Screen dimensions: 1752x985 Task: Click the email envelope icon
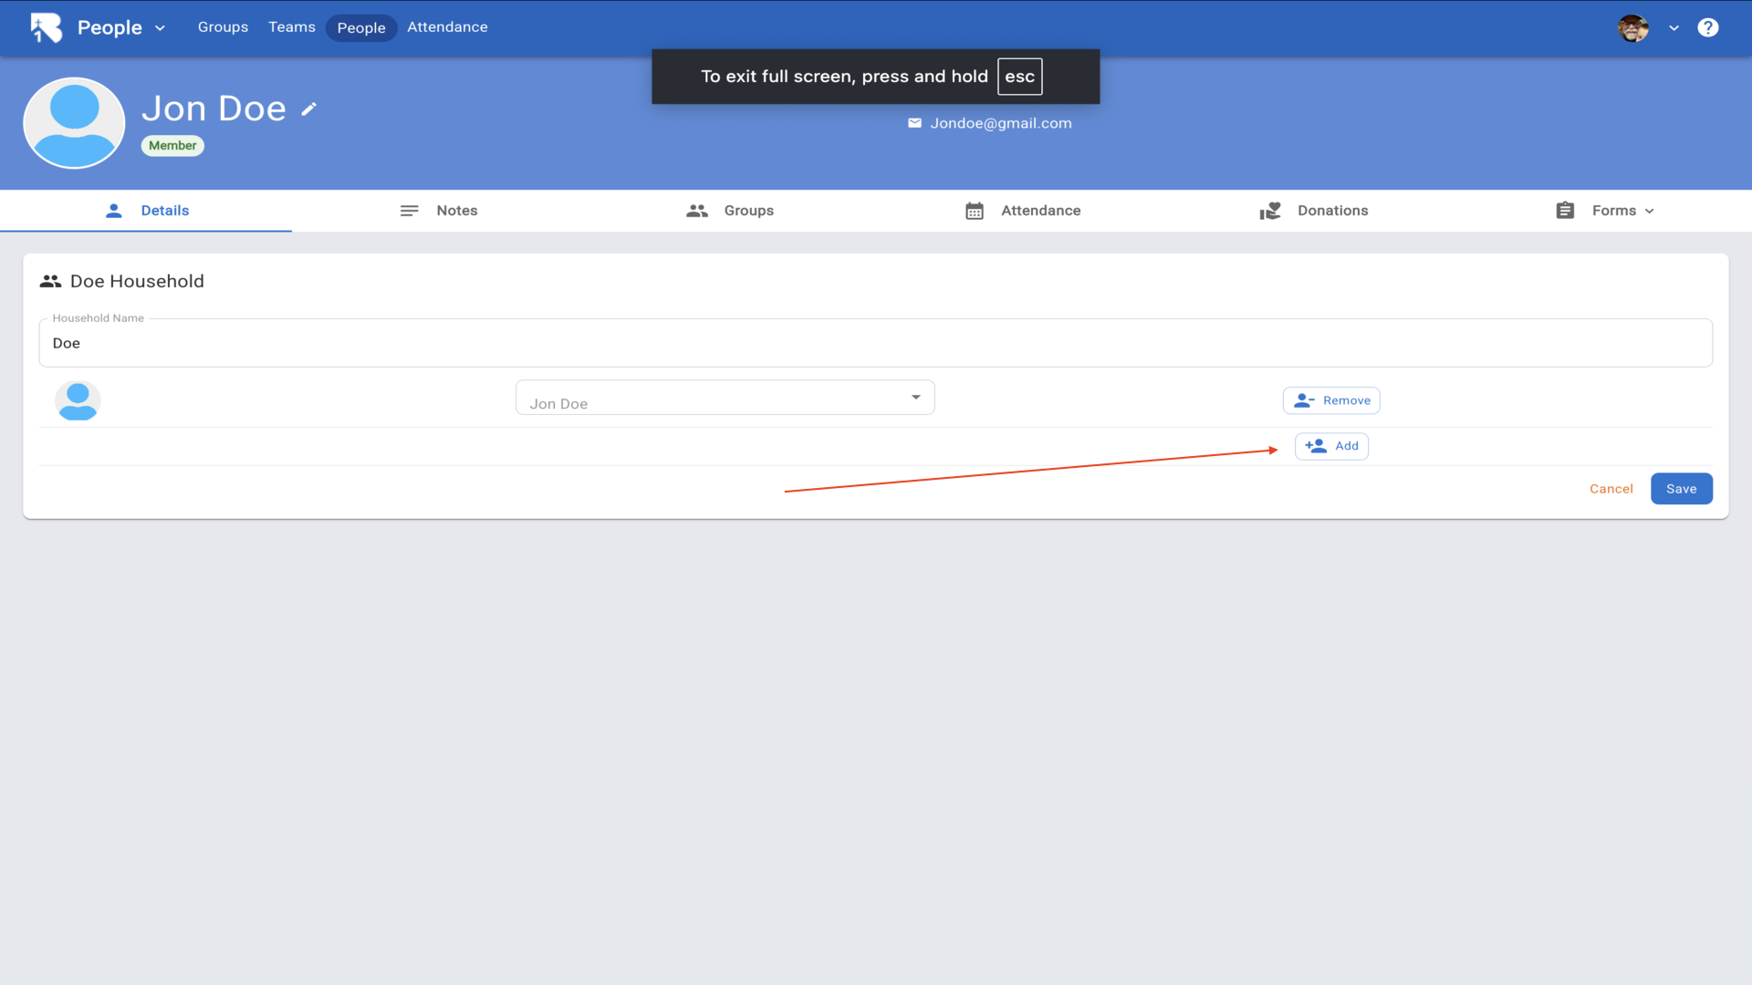point(914,123)
